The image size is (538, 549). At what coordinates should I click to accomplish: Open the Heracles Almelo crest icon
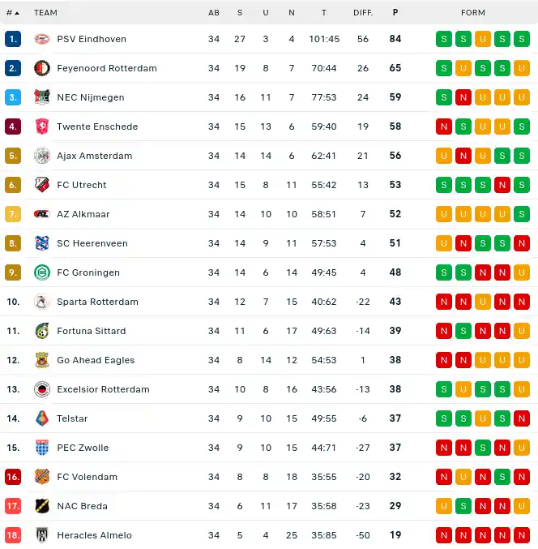[x=42, y=535]
